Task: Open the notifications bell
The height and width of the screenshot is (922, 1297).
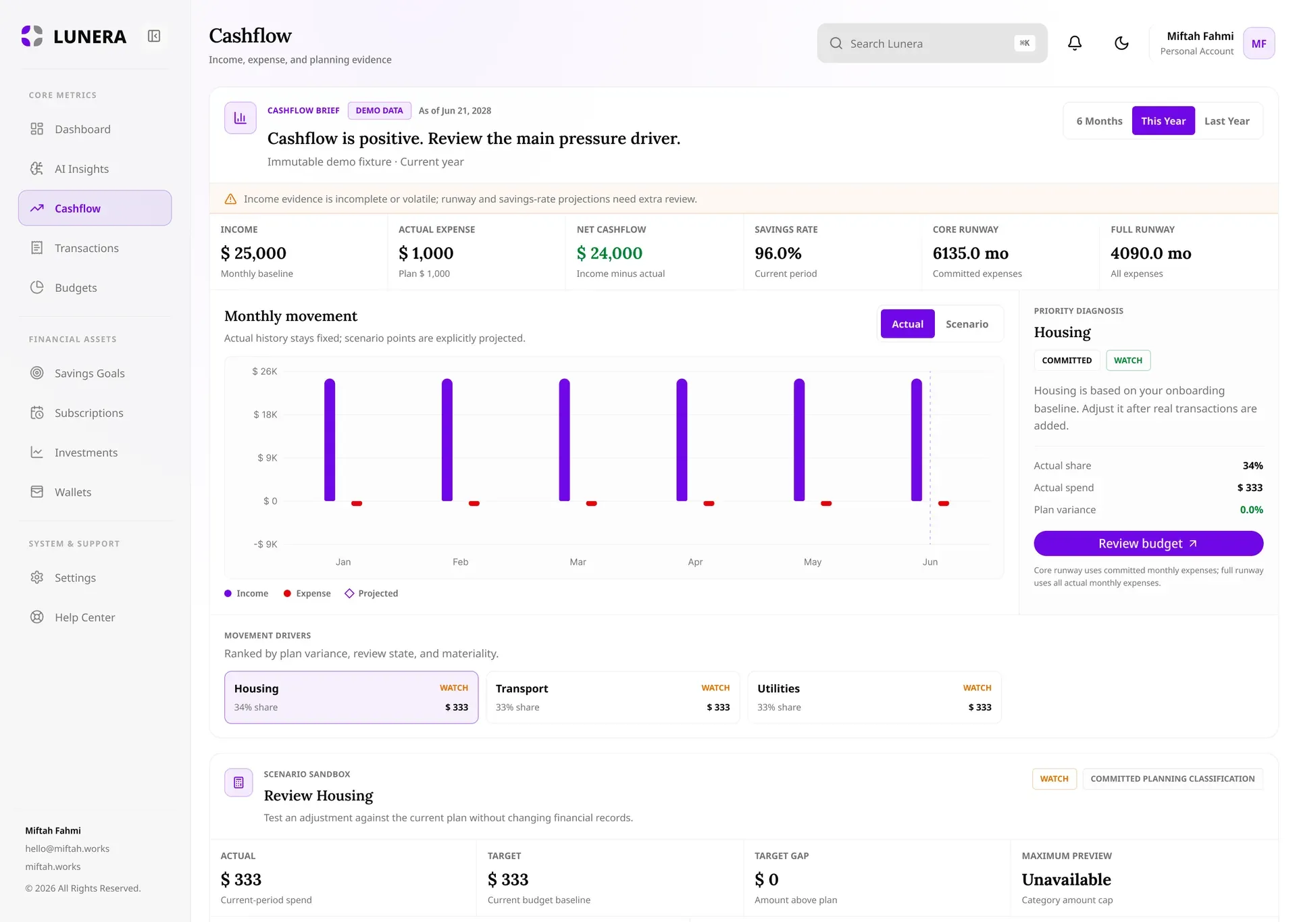Action: click(x=1075, y=43)
